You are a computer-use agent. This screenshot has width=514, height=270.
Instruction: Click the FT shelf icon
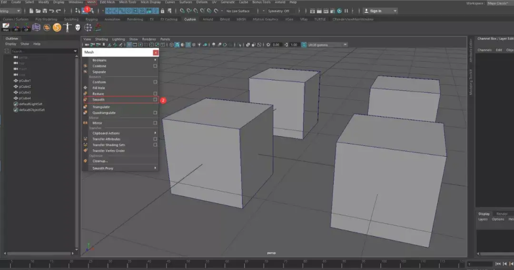(x=16, y=28)
